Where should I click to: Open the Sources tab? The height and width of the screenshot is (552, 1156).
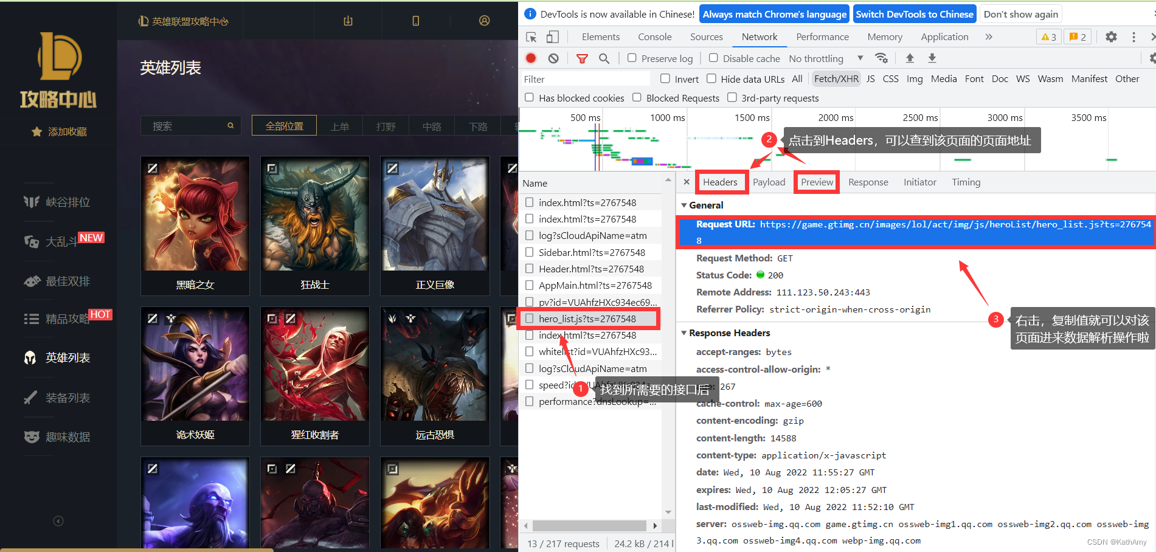tap(707, 37)
